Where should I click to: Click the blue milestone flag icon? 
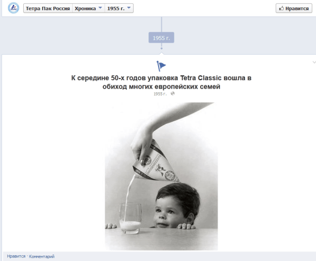coord(161,66)
